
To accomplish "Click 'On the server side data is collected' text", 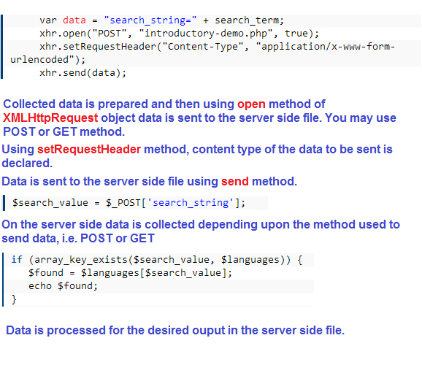I will [99, 225].
